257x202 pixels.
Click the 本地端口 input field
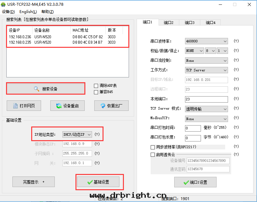coord(206,99)
